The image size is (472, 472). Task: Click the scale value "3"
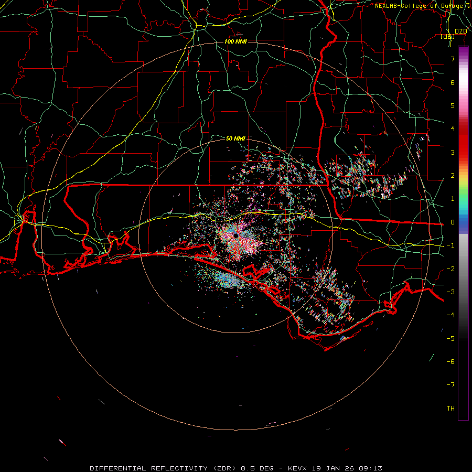453,152
